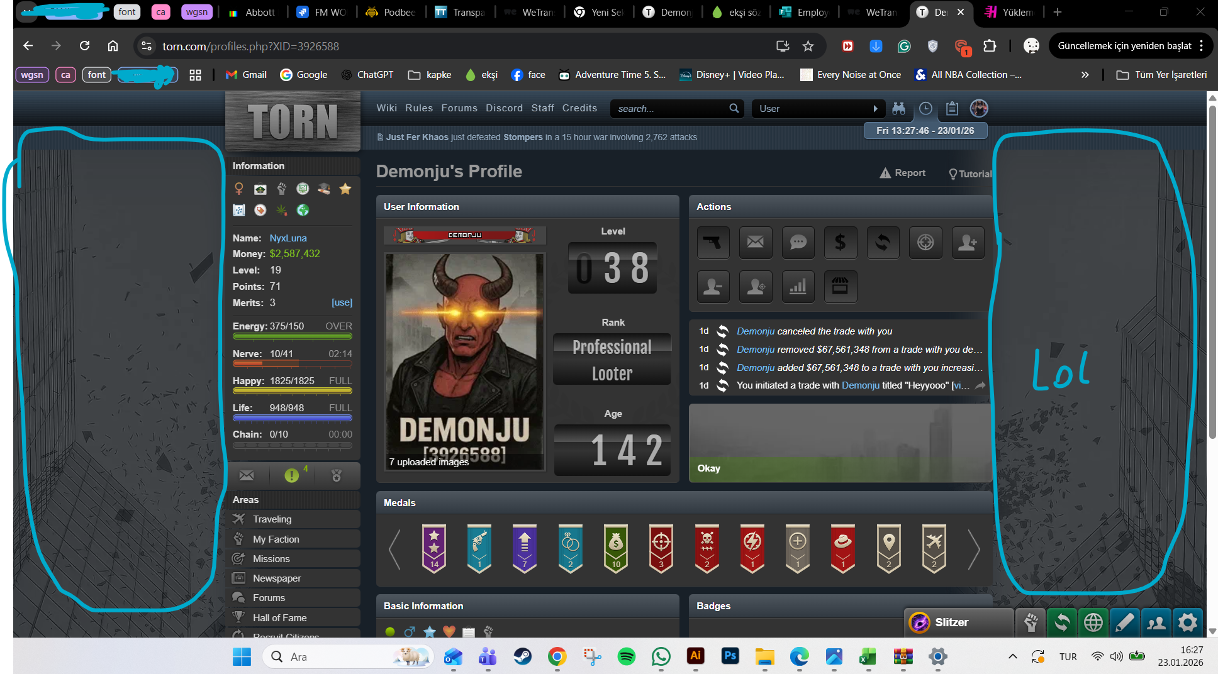
Task: Click the gold star status icon
Action: pos(345,189)
